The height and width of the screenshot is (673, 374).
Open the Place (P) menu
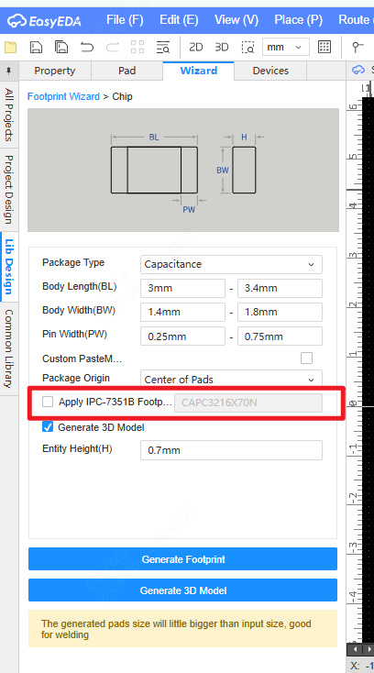298,20
